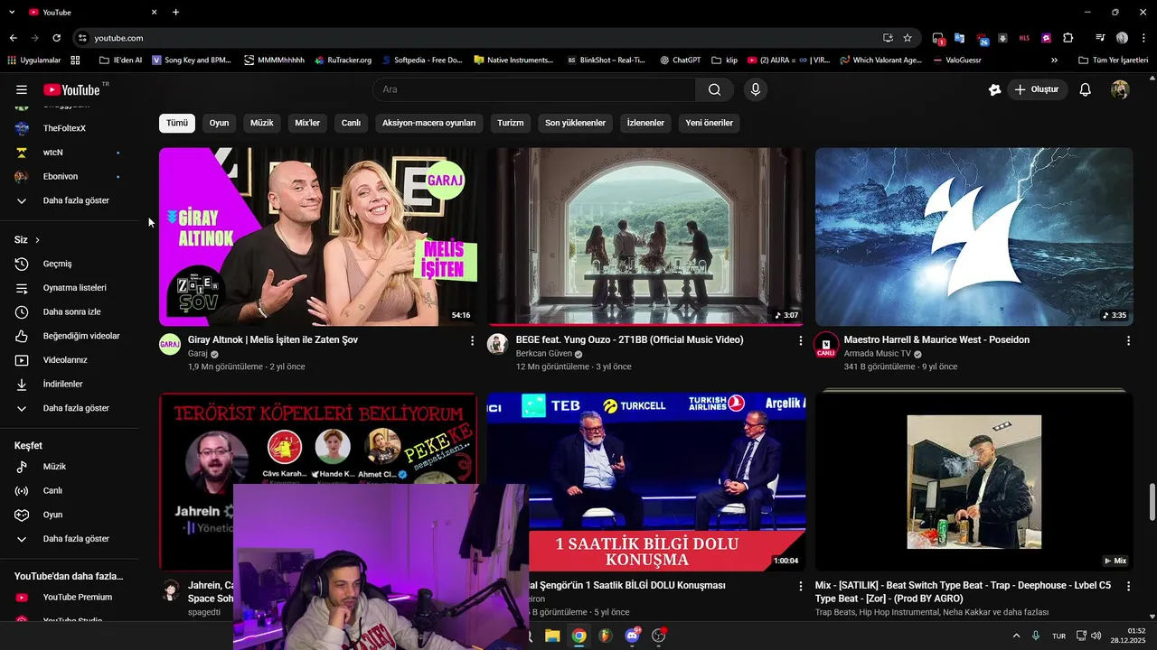Start voice search with microphone icon
The height and width of the screenshot is (650, 1157).
(756, 89)
